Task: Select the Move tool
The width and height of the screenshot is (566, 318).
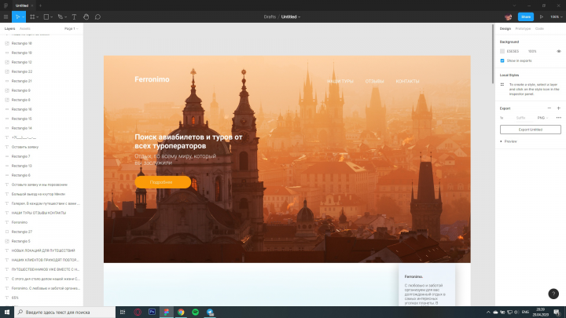Action: pyautogui.click(x=17, y=17)
